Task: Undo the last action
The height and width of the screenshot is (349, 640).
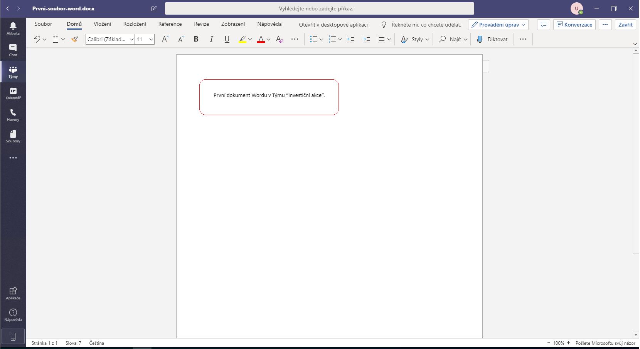Action: click(x=37, y=39)
